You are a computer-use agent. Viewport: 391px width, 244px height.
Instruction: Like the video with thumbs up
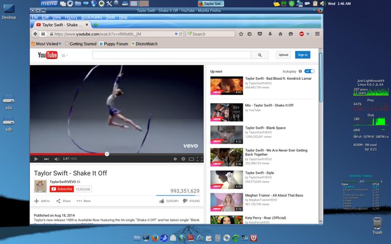coord(162,201)
